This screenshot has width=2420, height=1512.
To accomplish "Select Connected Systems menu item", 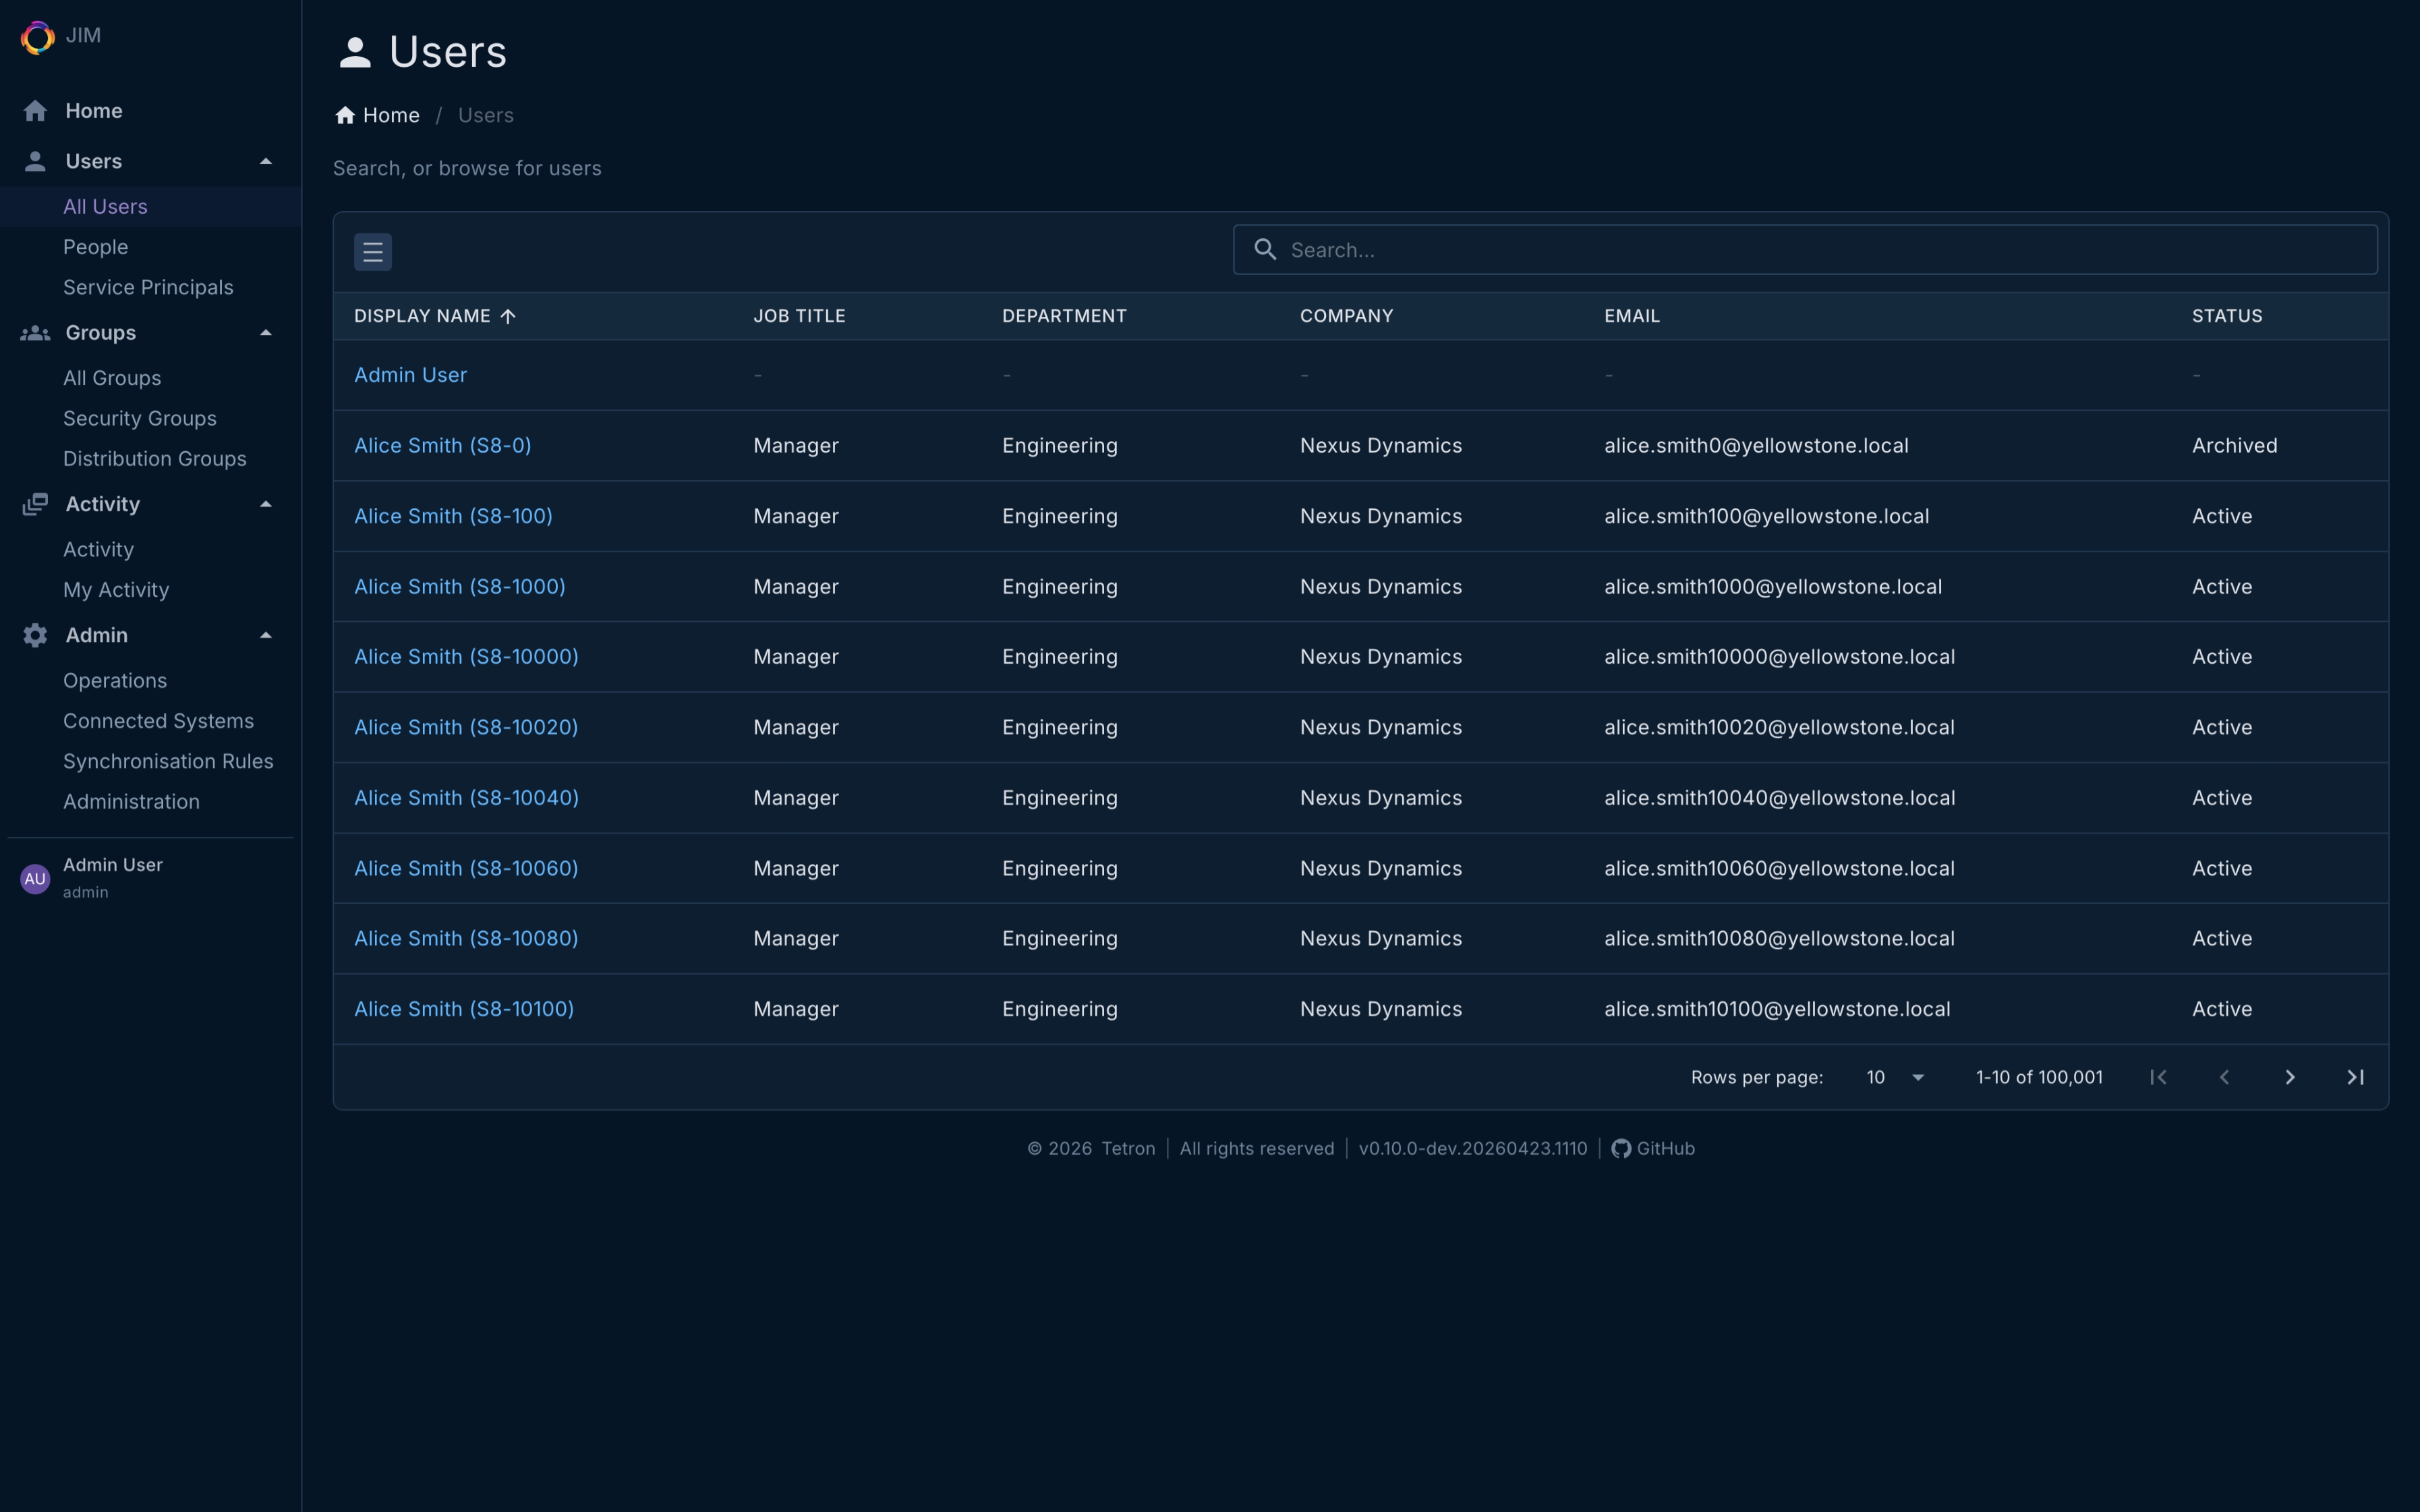I will click(x=158, y=721).
